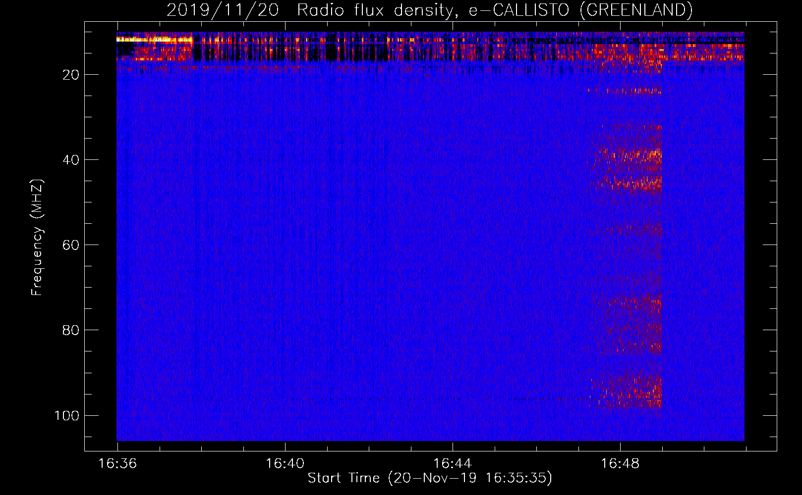Screen dimensions: 802x495
Task: Click the 'Frequency (MHZ)' axis label
Action: point(37,238)
